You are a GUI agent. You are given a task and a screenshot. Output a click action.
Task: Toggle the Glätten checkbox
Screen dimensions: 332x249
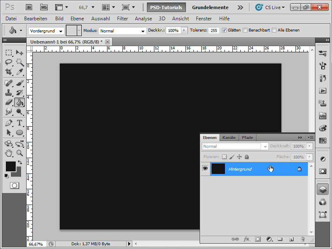224,30
